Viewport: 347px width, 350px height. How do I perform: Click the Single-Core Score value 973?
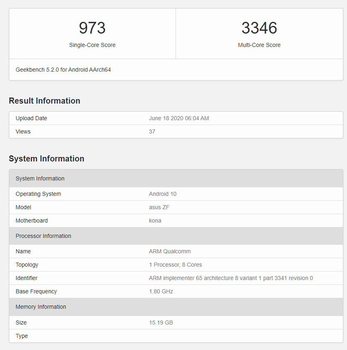92,28
